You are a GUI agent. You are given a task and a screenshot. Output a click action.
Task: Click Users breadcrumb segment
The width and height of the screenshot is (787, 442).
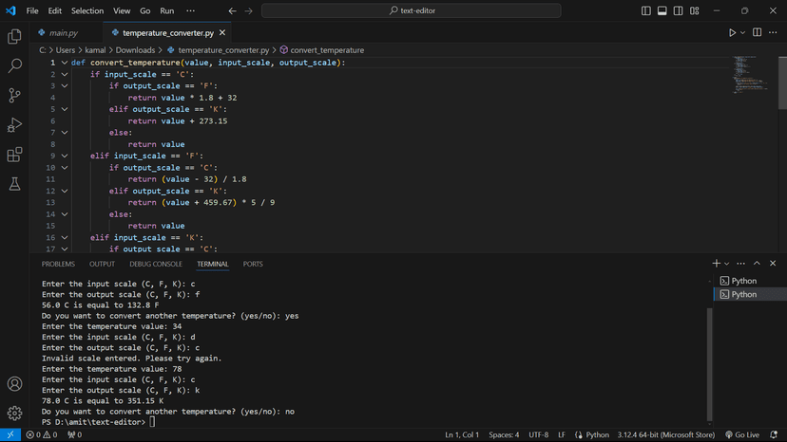coord(66,50)
